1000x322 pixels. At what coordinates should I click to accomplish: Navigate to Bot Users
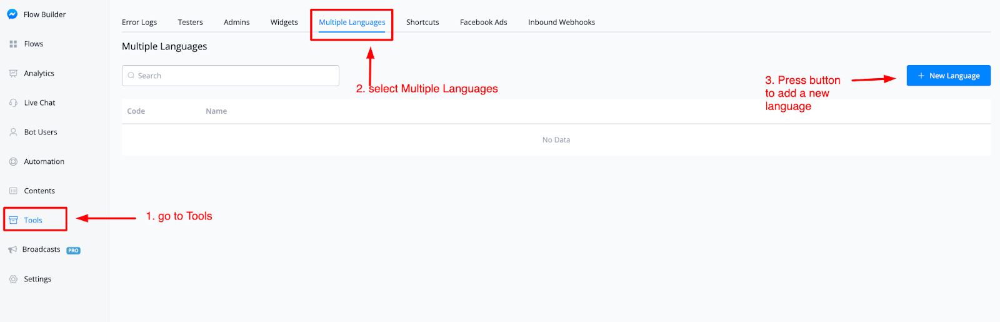pyautogui.click(x=41, y=132)
